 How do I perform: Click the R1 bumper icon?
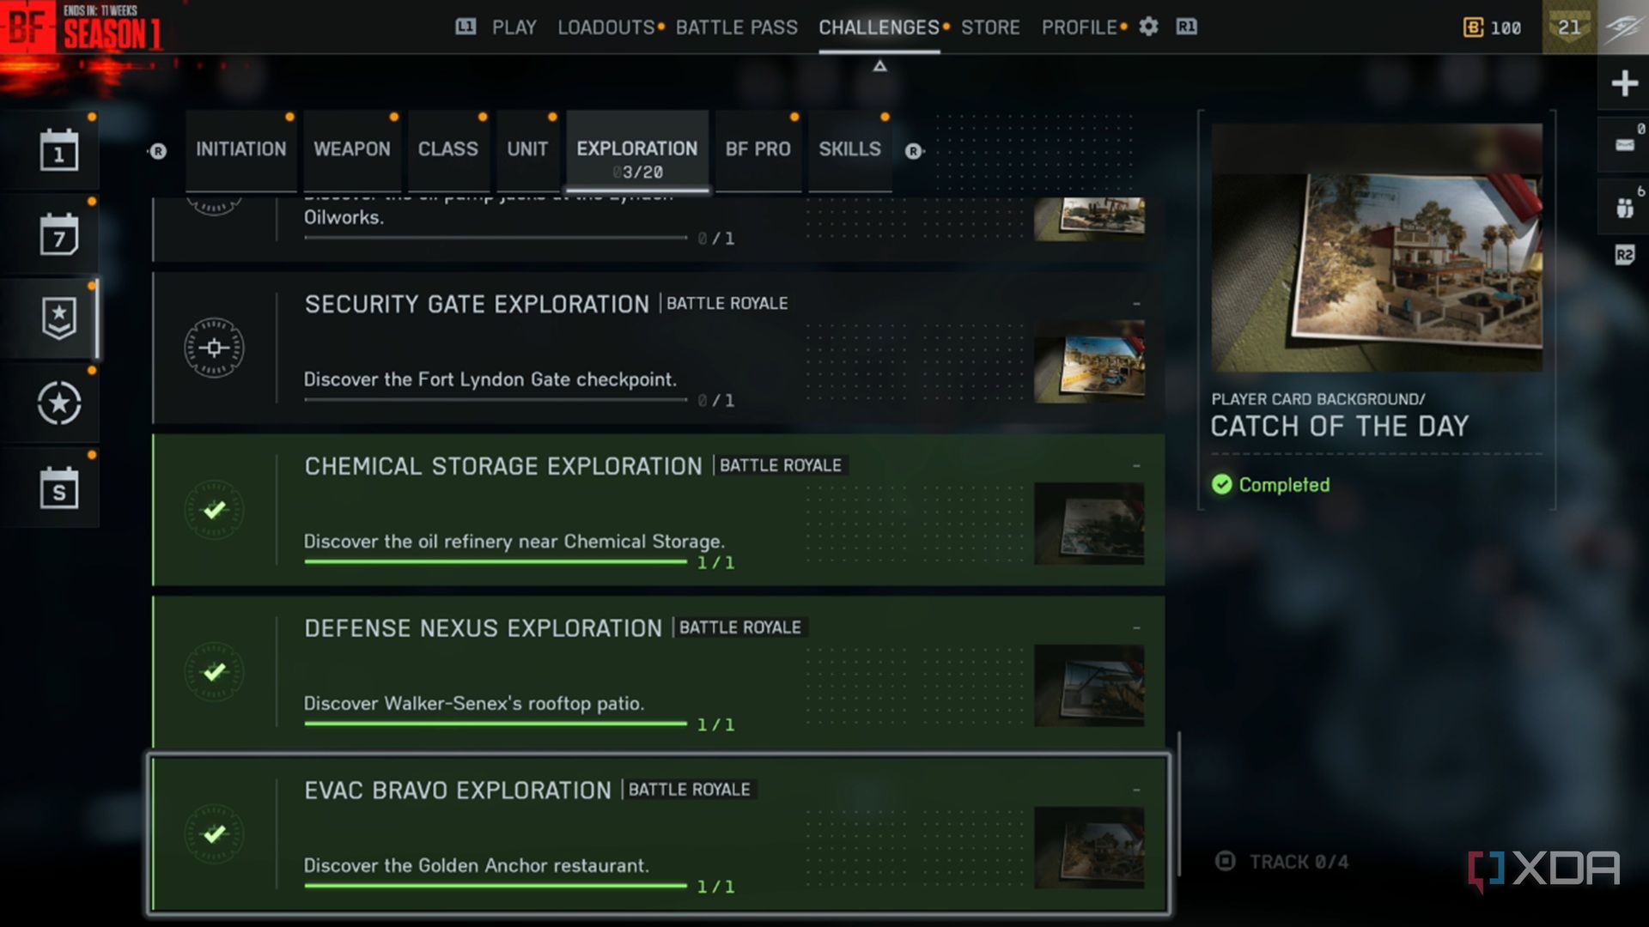[x=1186, y=27]
